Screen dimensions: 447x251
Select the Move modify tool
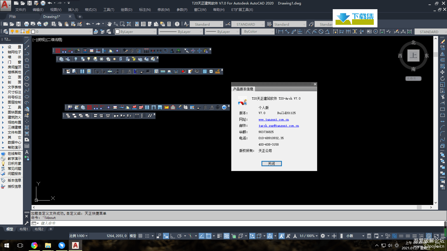pos(443,72)
